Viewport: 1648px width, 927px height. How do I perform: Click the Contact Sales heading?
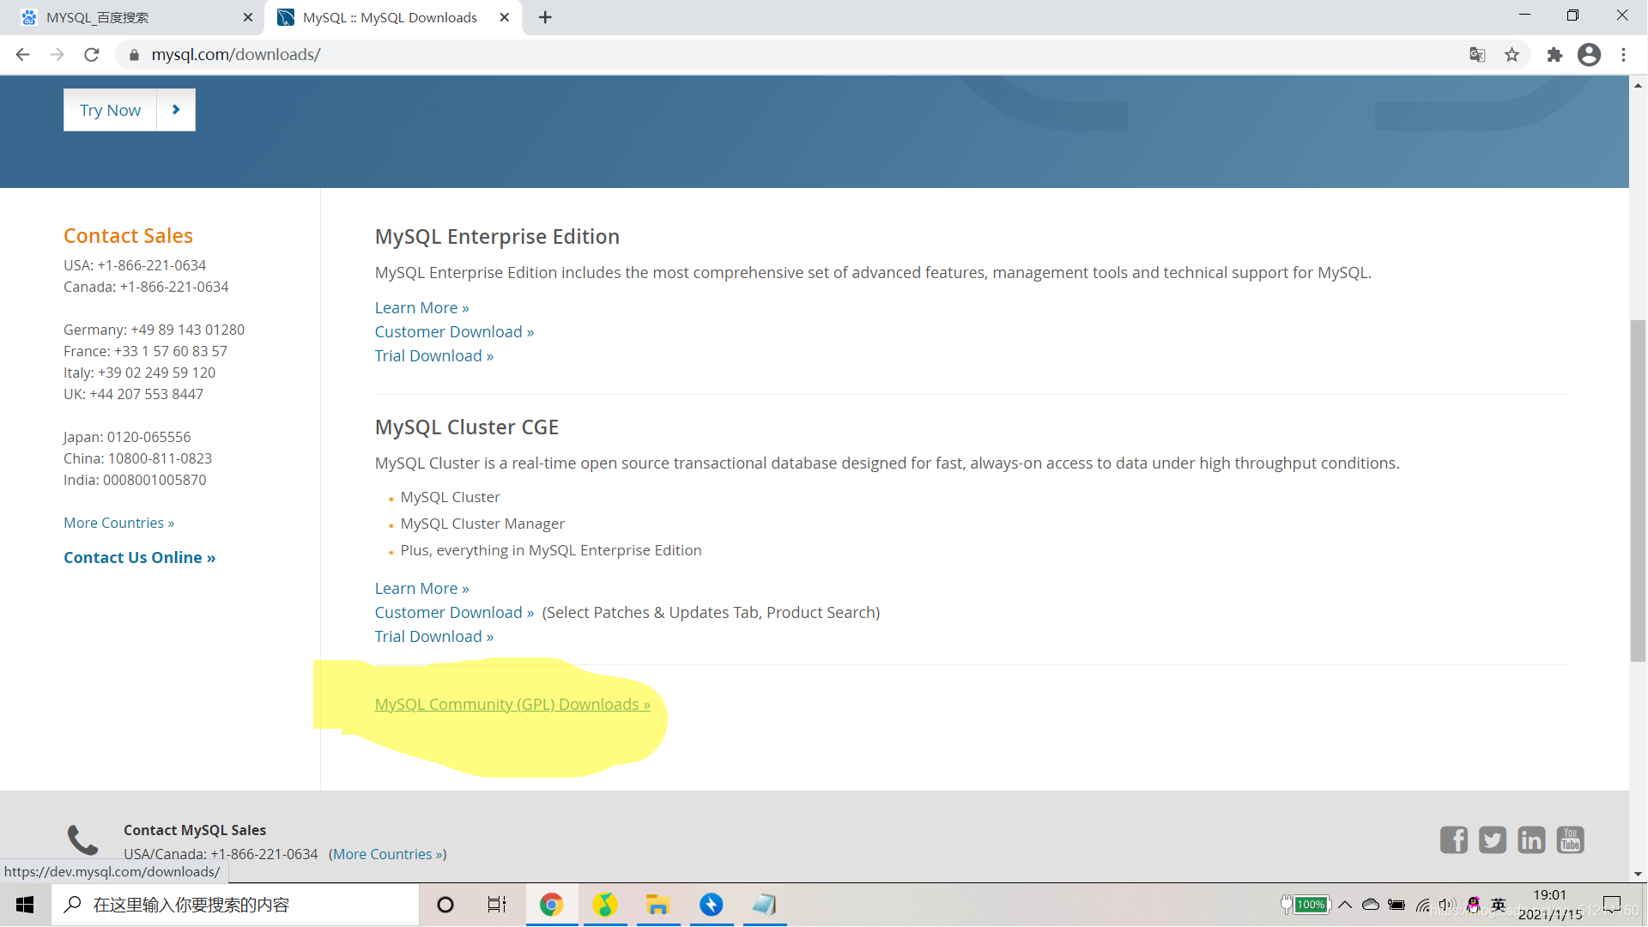[x=128, y=236]
